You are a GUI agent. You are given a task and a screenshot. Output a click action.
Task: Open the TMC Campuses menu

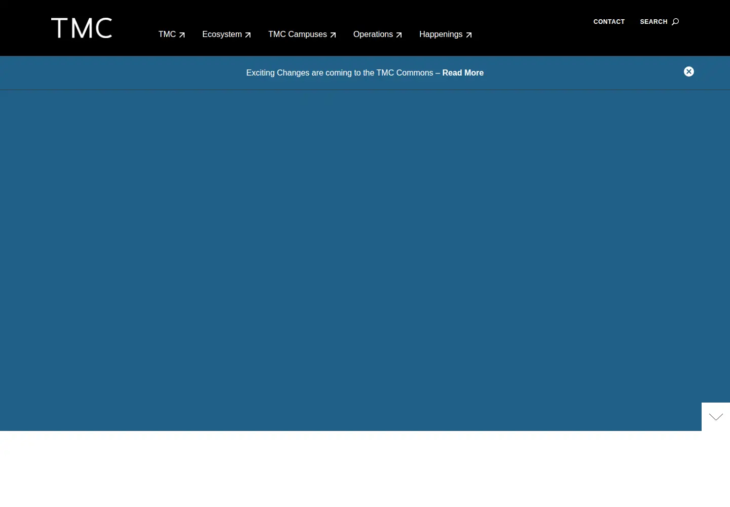302,34
